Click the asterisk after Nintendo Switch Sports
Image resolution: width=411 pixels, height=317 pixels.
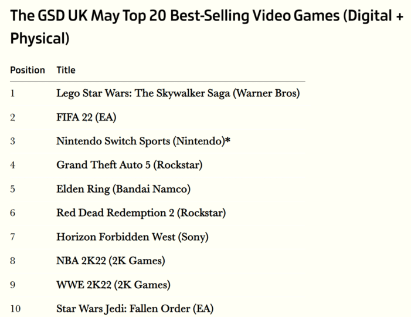coord(228,140)
